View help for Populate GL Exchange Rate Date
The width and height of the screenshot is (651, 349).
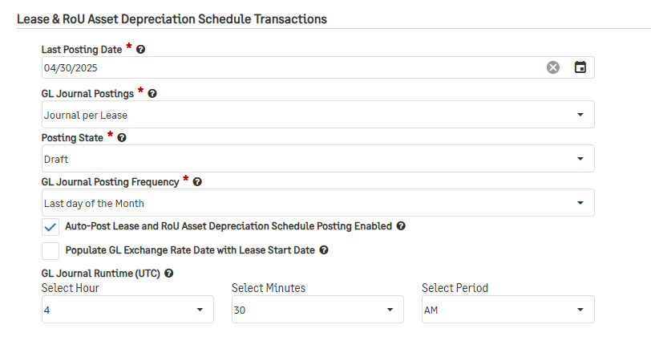coord(324,250)
